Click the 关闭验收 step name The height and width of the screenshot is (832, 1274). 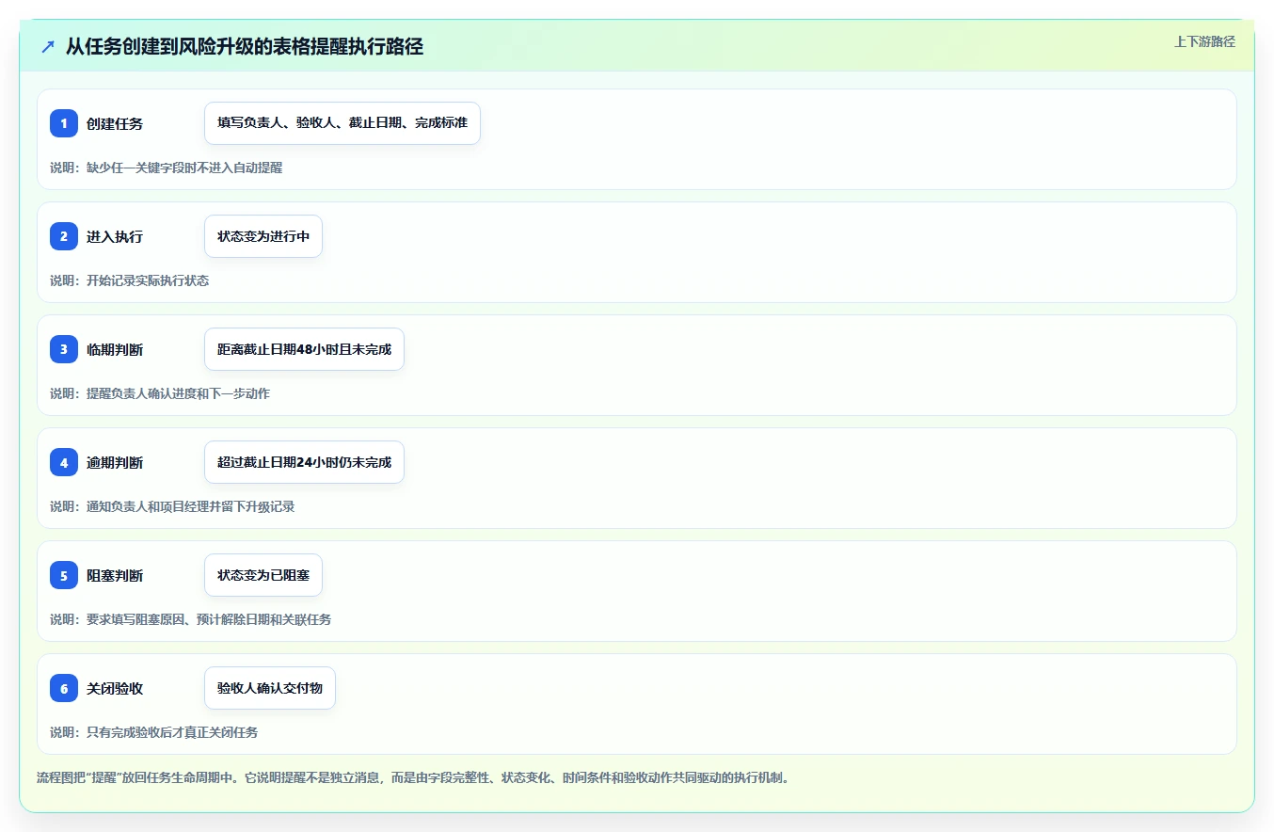pyautogui.click(x=115, y=688)
